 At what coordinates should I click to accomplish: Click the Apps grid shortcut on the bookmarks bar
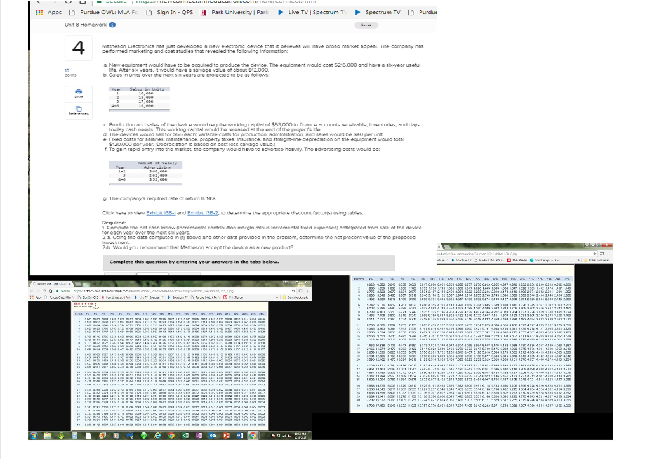click(39, 11)
